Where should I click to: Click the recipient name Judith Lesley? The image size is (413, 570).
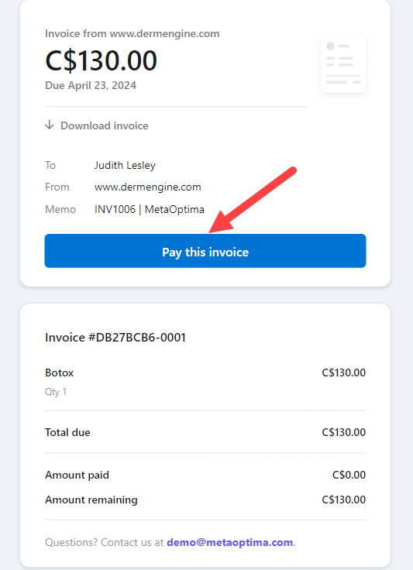[125, 166]
